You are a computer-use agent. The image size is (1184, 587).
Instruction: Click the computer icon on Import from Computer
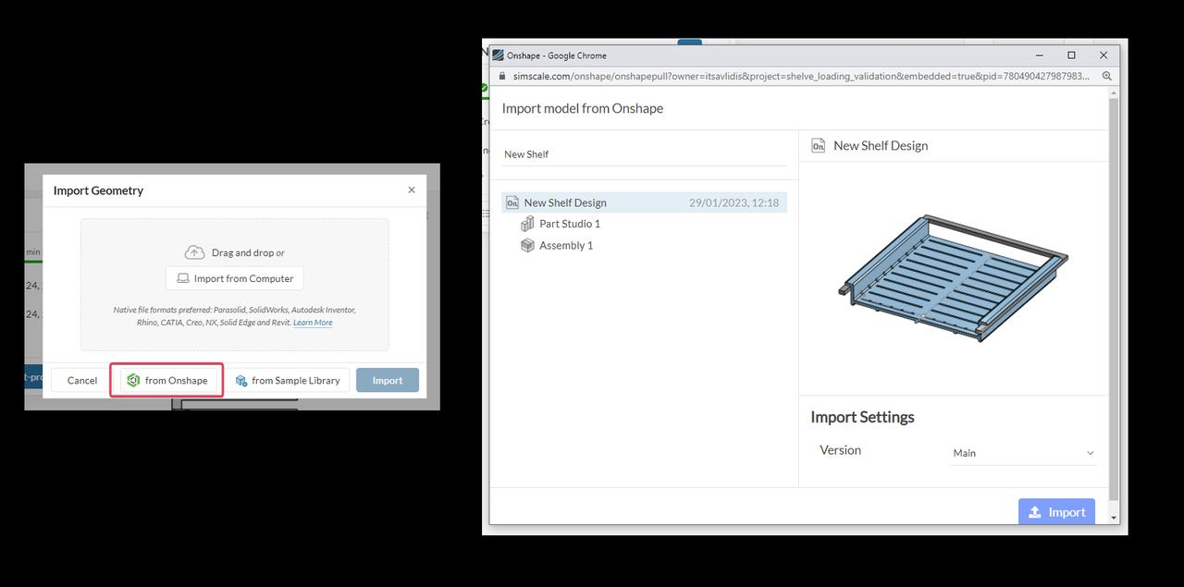point(182,277)
